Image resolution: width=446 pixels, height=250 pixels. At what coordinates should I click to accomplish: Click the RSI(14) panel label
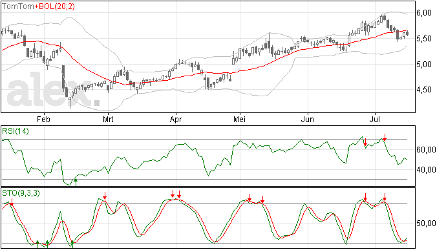tap(16, 131)
